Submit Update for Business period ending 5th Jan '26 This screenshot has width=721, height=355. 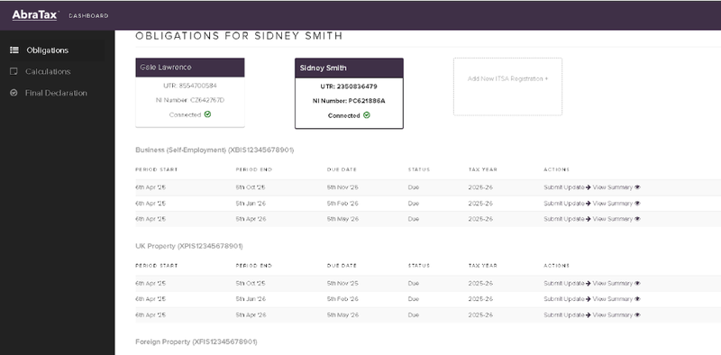pos(567,204)
